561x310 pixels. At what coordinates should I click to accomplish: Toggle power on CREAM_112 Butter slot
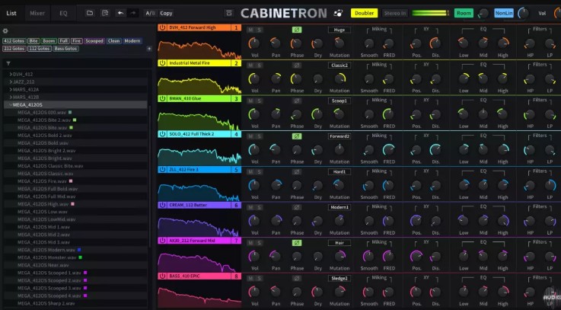[162, 205]
